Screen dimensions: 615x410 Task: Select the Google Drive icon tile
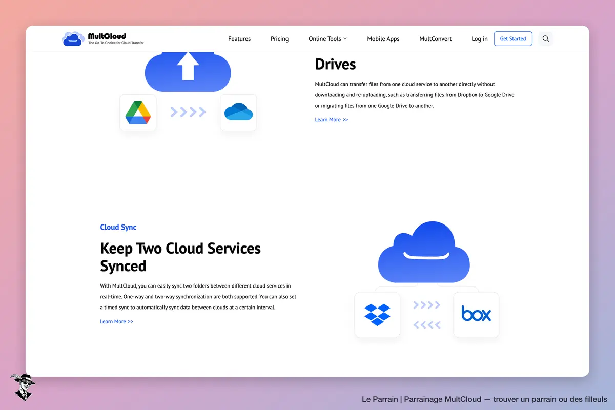tap(138, 113)
